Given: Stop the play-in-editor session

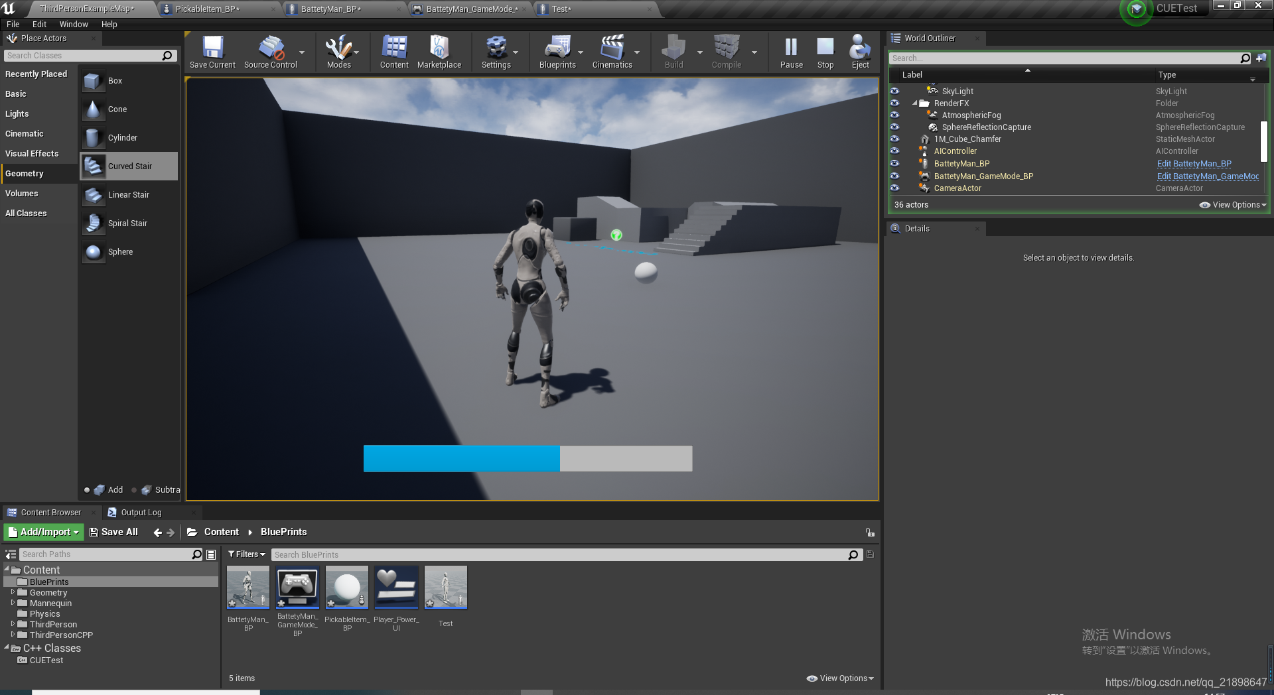Looking at the screenshot, I should [825, 52].
